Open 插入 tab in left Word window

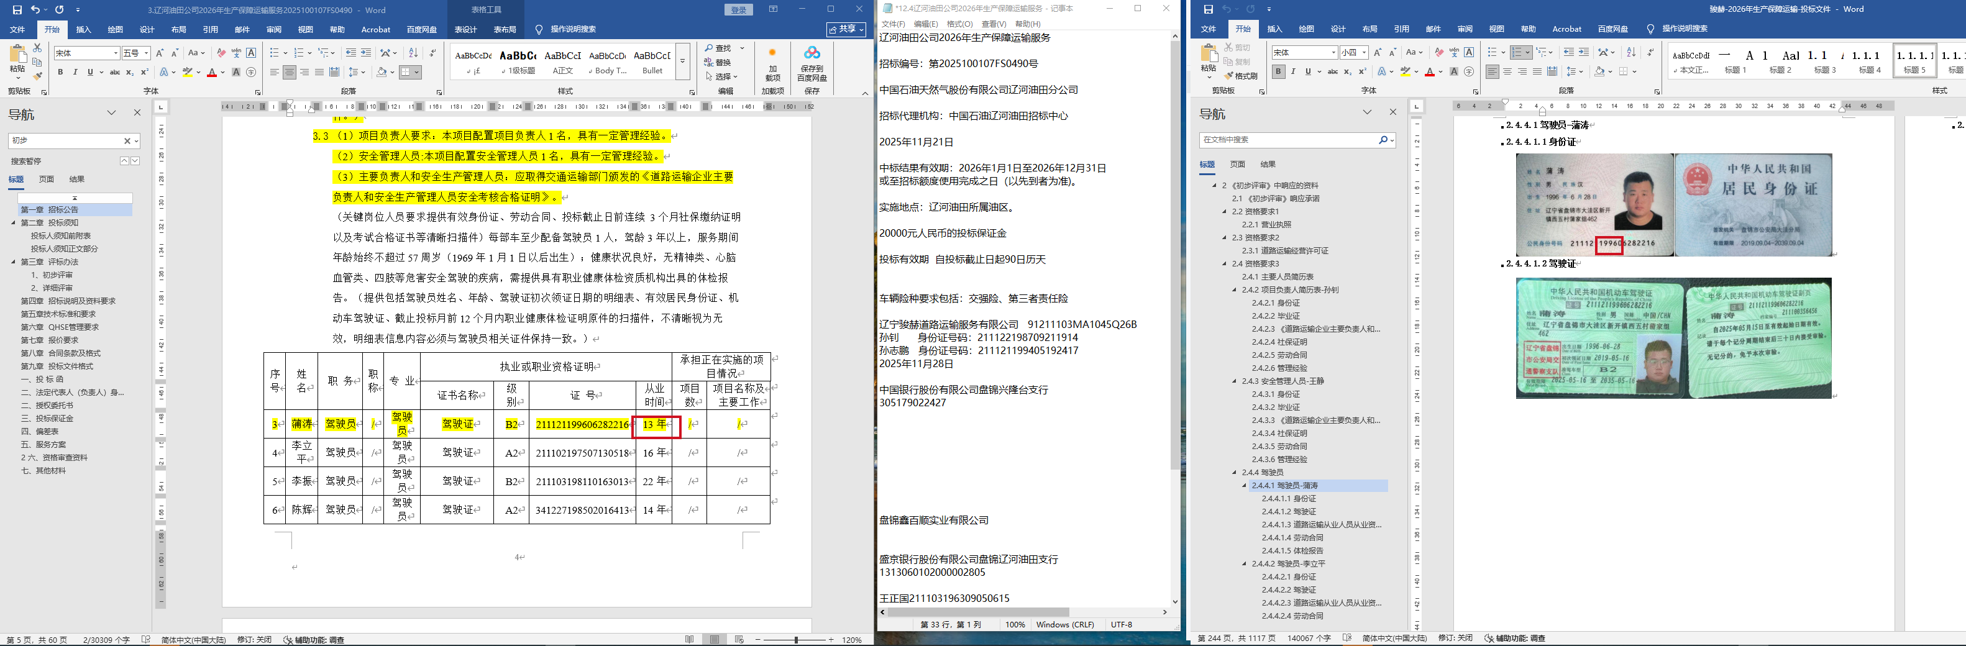pyautogui.click(x=83, y=30)
